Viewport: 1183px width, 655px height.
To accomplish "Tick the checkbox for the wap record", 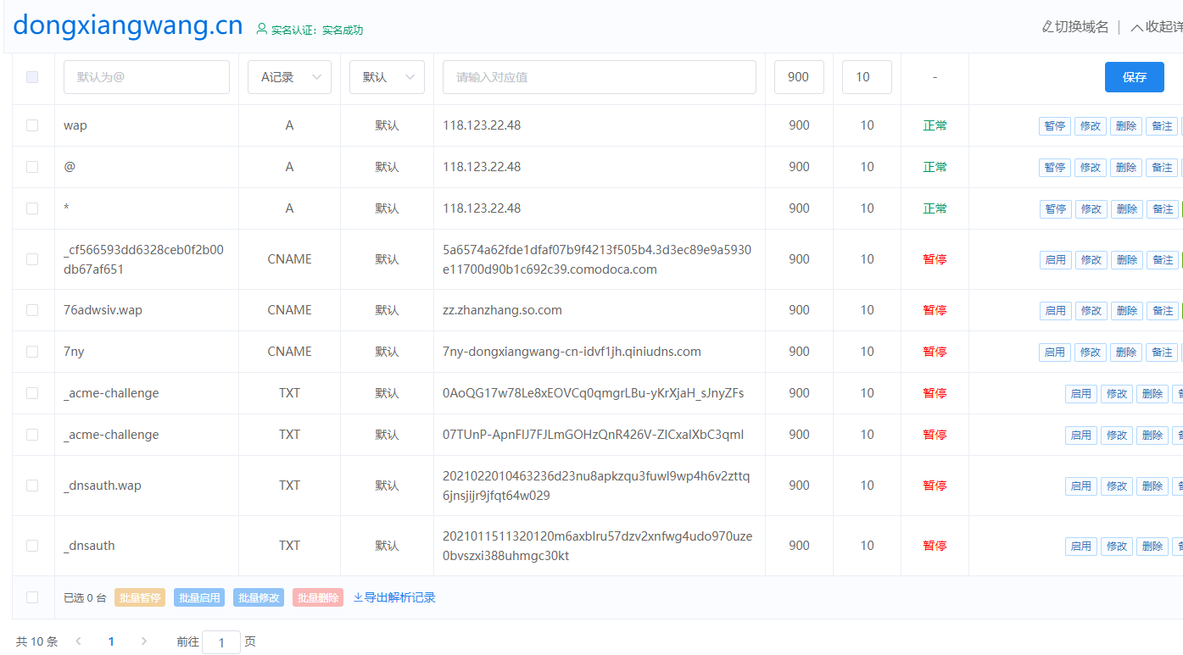I will [32, 125].
